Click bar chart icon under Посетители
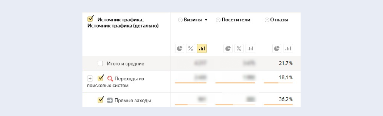383x116 pixels. [x=250, y=49]
